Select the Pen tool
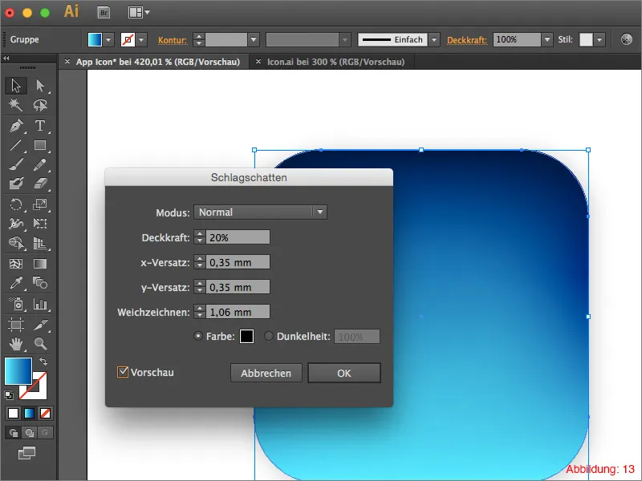Viewport: 642px width, 481px height. (16, 126)
